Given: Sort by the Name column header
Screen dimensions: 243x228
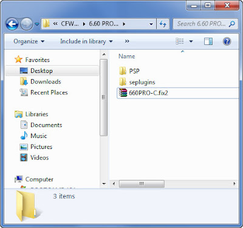Looking at the screenshot, I should (127, 56).
